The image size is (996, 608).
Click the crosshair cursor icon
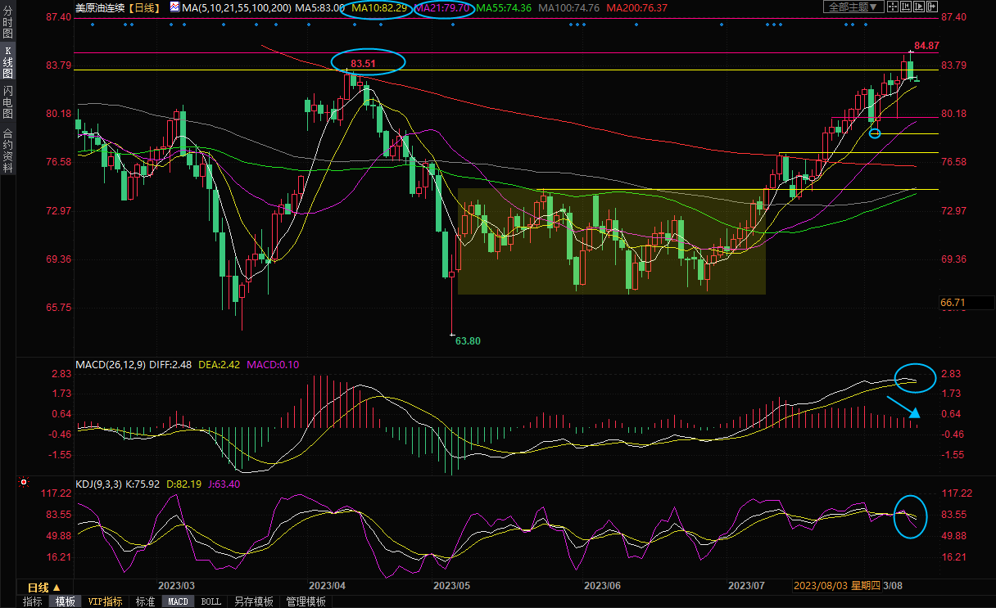892,7
